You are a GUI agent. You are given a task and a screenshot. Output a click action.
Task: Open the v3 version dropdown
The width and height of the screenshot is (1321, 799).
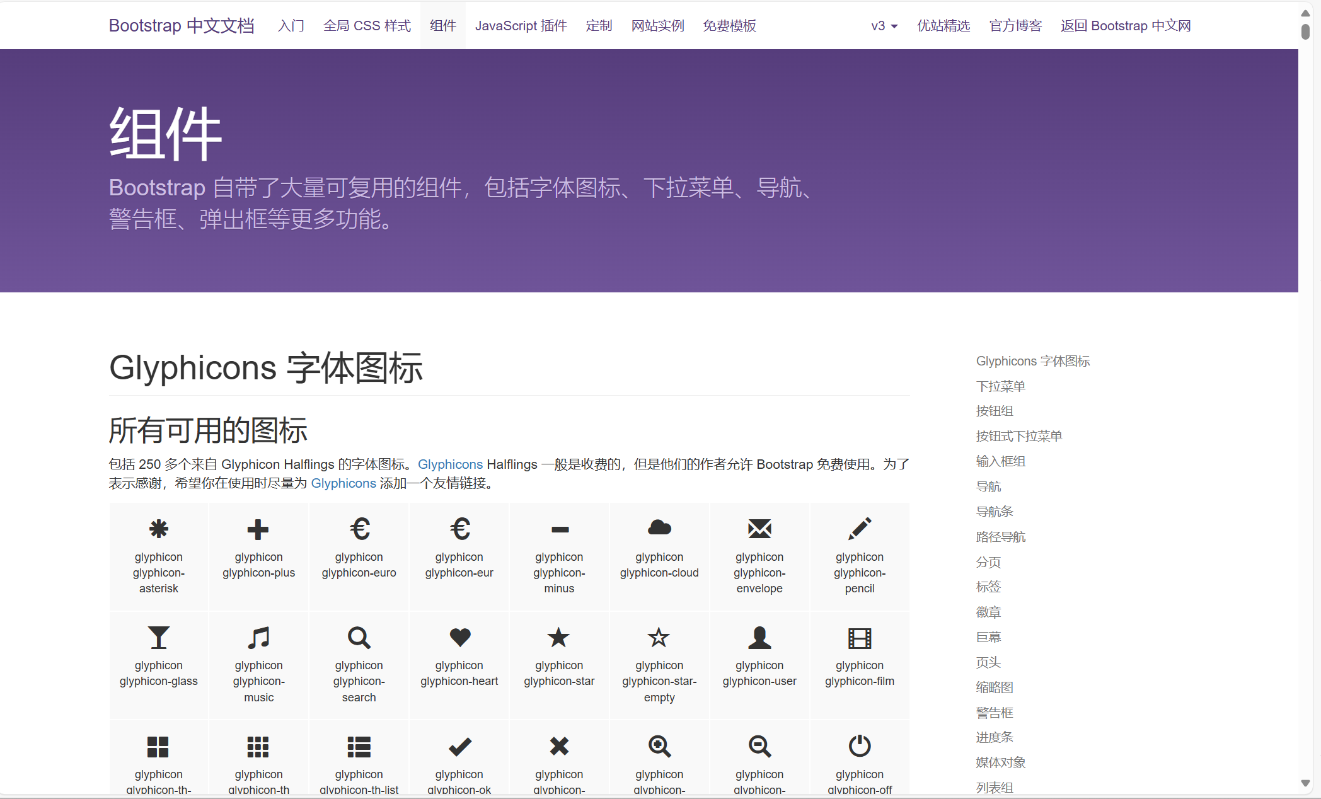[x=884, y=26]
